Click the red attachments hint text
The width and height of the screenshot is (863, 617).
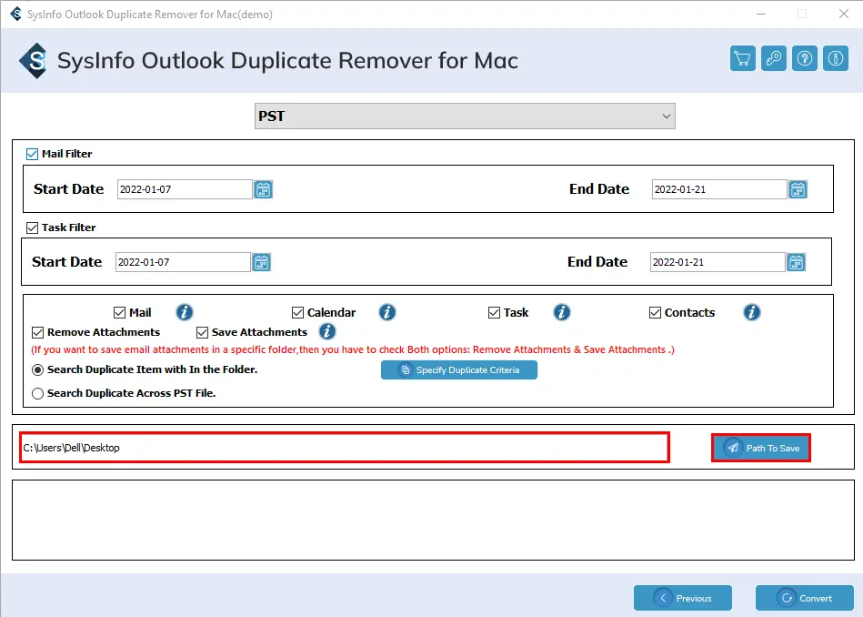pyautogui.click(x=353, y=349)
